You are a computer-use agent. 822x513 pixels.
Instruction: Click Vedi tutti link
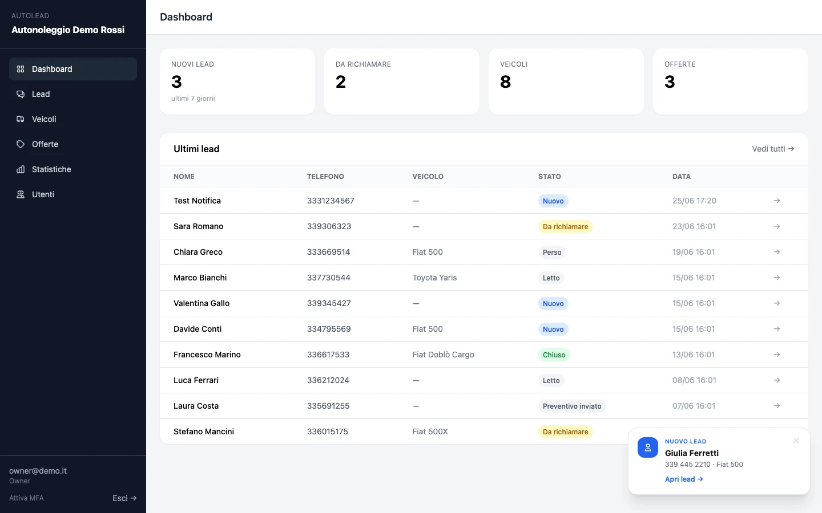[773, 149]
